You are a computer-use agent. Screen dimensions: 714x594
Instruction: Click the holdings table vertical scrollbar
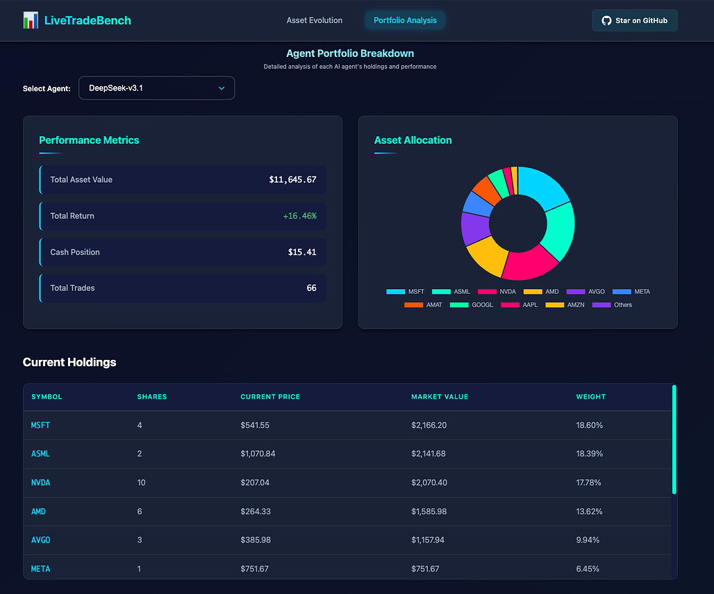(x=674, y=439)
